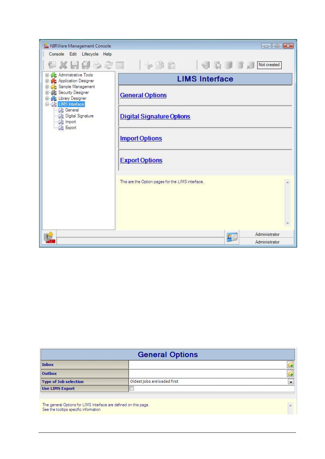
Task: Click the save all double-floppy icon
Action: (x=86, y=65)
